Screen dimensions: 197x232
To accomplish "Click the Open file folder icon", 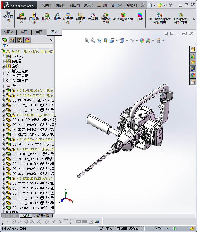I will pyautogui.click(x=160, y=5).
